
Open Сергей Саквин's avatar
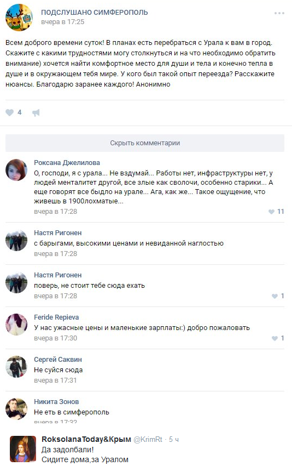click(x=16, y=366)
